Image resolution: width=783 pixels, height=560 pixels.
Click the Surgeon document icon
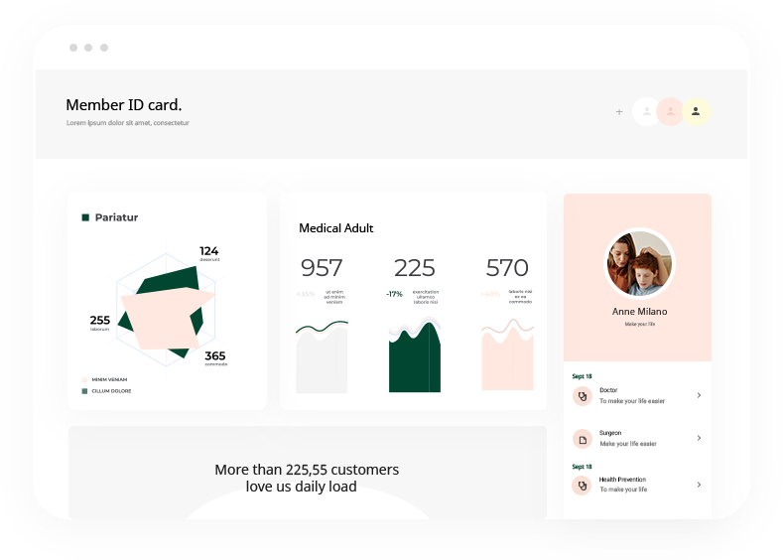tap(582, 438)
